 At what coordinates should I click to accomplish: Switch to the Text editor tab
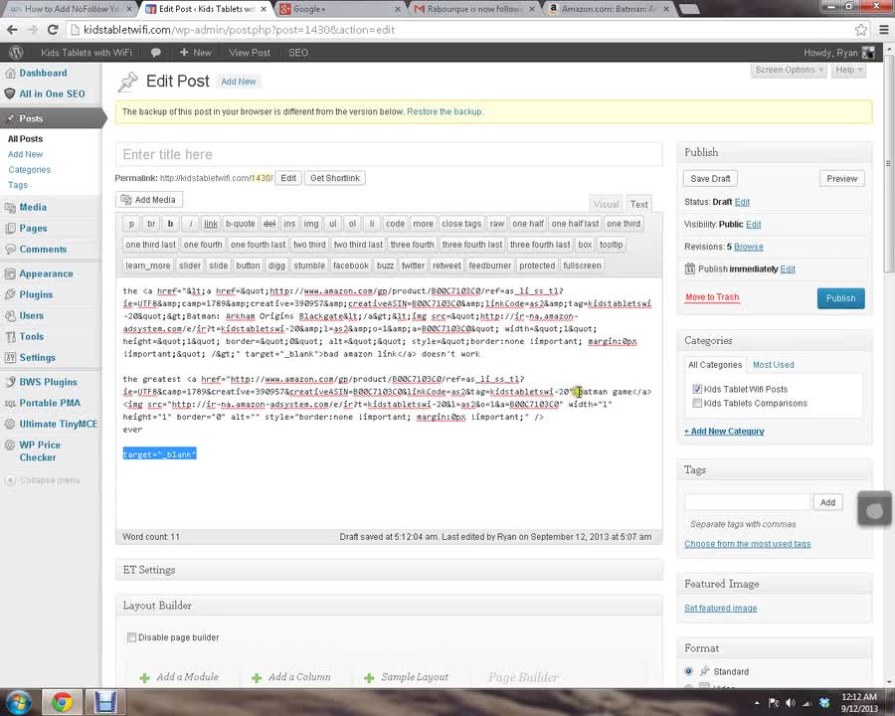click(x=638, y=204)
